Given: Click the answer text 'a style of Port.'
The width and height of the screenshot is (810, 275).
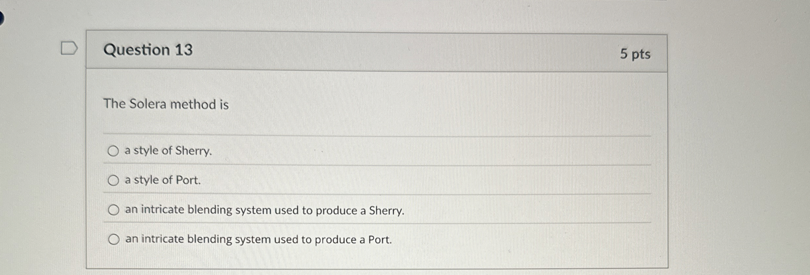Looking at the screenshot, I should point(162,180).
